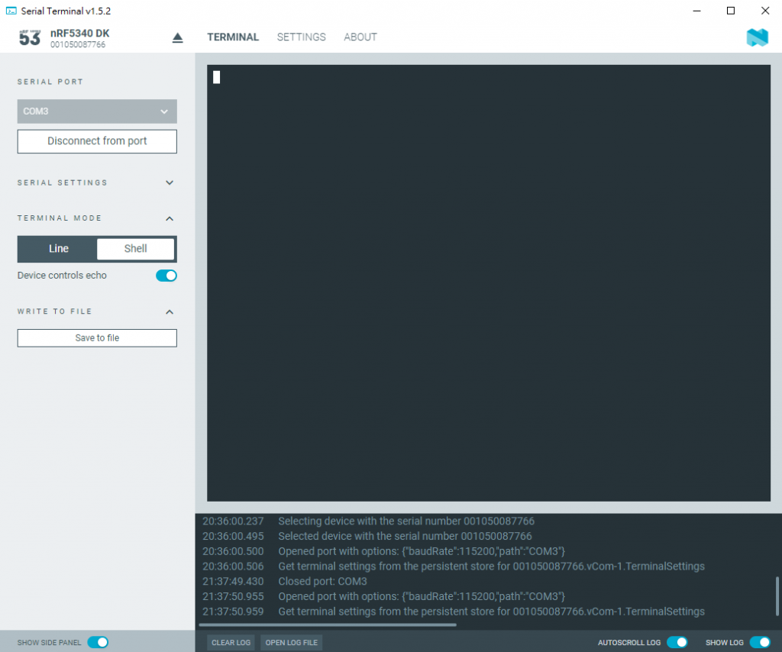Screen dimensions: 782x652
Task: Open the TERMINAL tab
Action: point(233,37)
